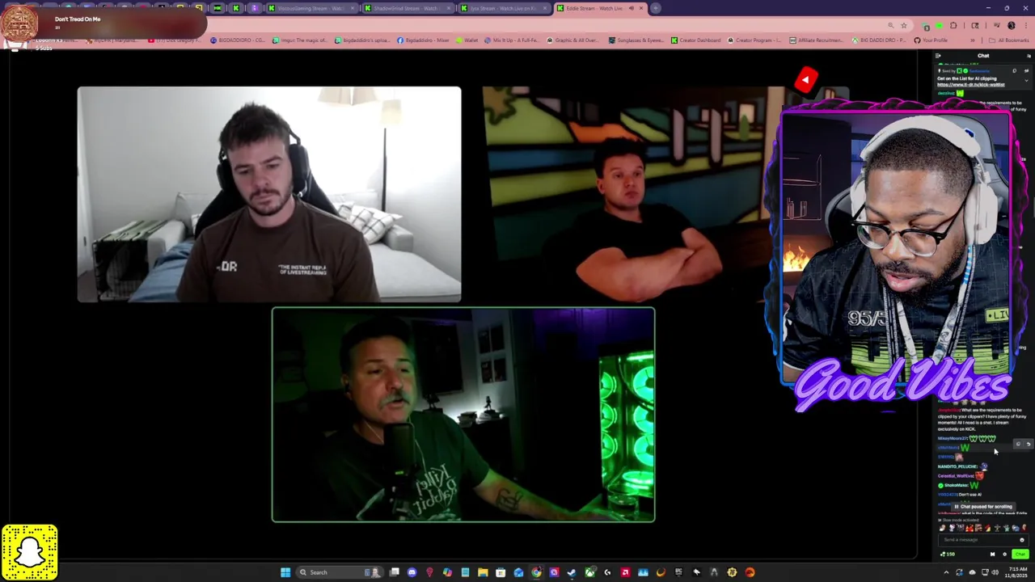Open the emoji picker in the message box
This screenshot has height=582, width=1035.
click(x=1022, y=539)
